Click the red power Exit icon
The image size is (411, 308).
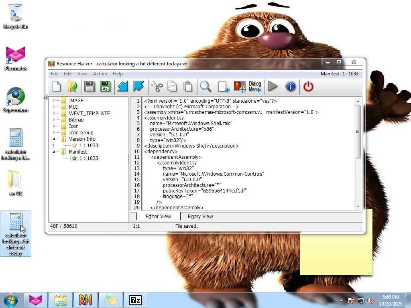coord(308,87)
